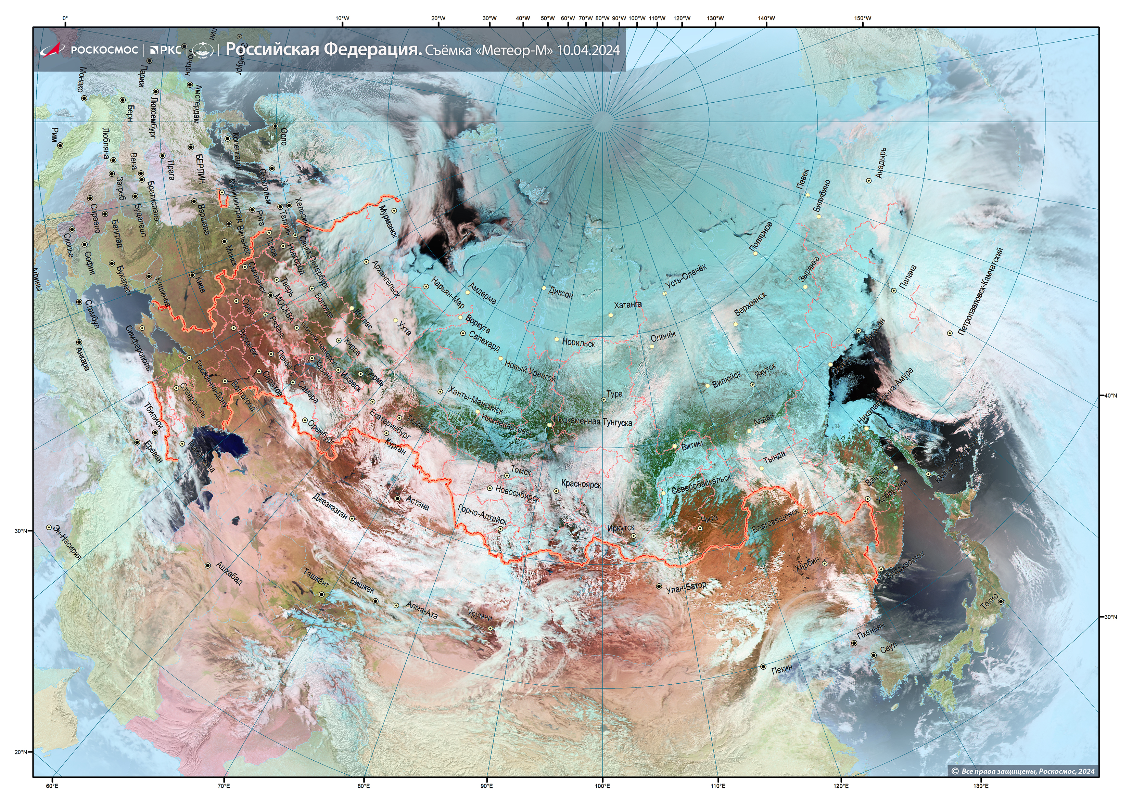The width and height of the screenshot is (1132, 800).
Task: Click the Beijing (Пекин) city marker dot
Action: tap(763, 667)
